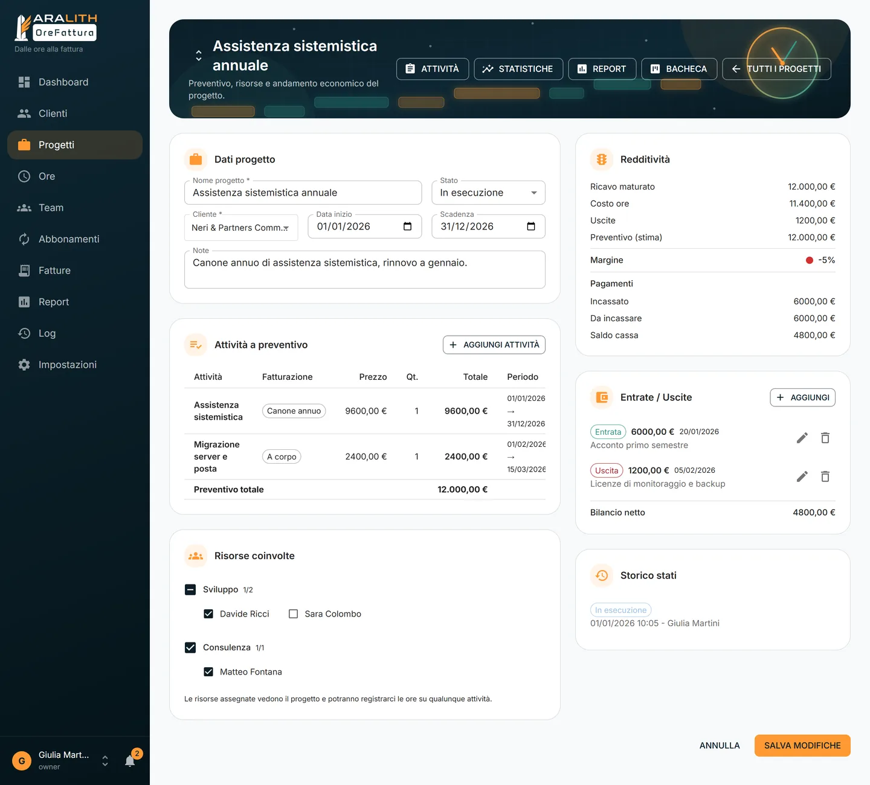
Task: Delete the Acconto primo semestre entry
Action: tap(825, 438)
